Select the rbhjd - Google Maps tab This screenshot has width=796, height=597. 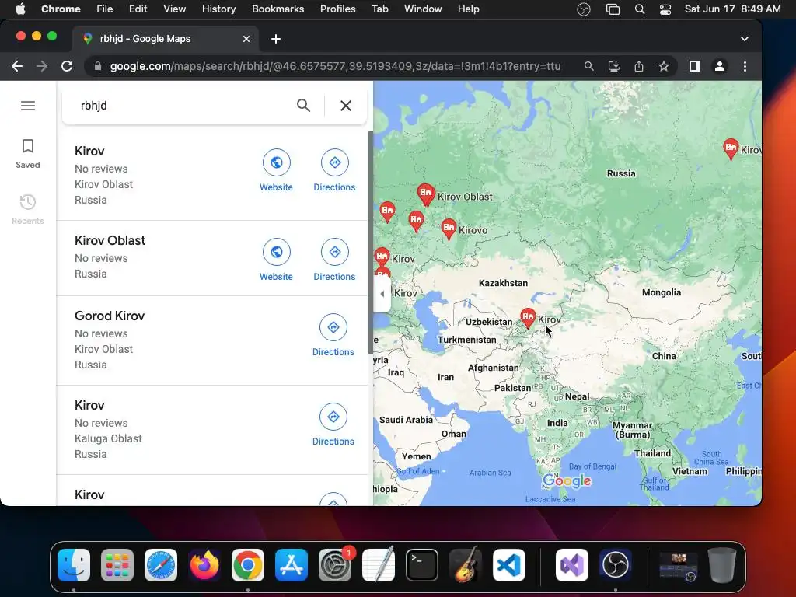pyautogui.click(x=166, y=39)
